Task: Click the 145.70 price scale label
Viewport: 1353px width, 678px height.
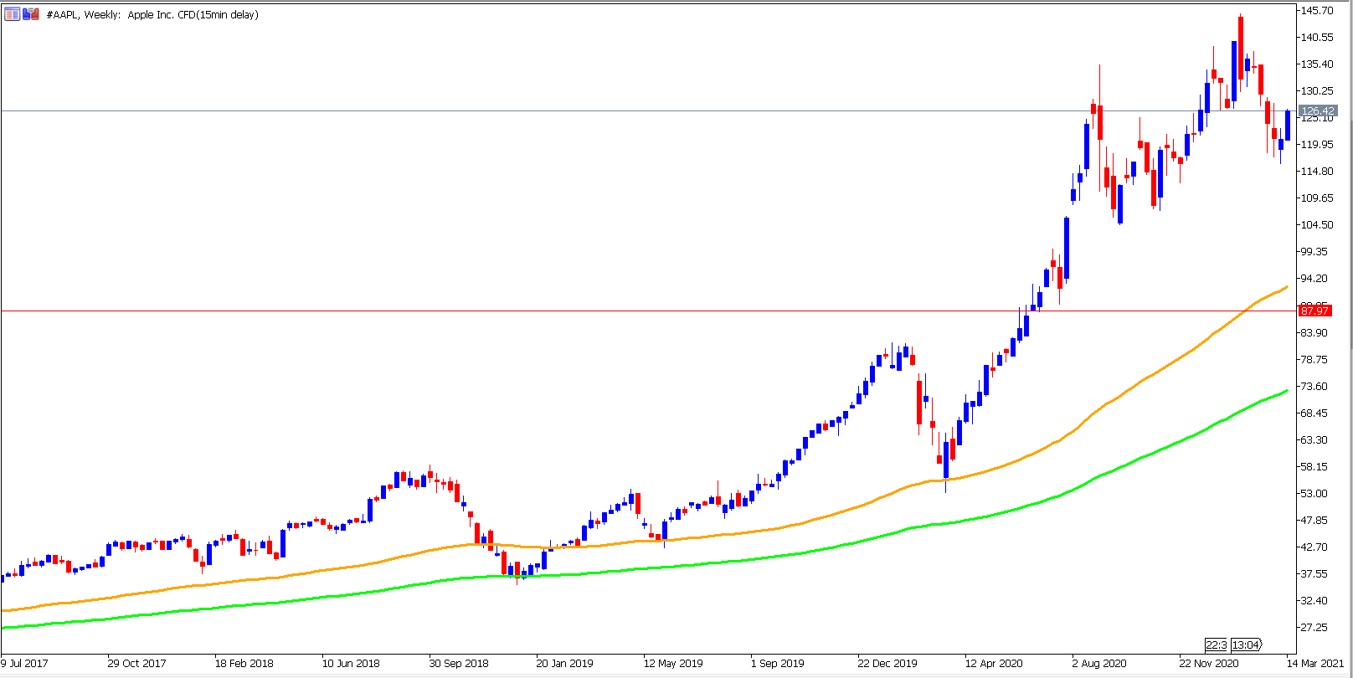Action: (x=1316, y=10)
